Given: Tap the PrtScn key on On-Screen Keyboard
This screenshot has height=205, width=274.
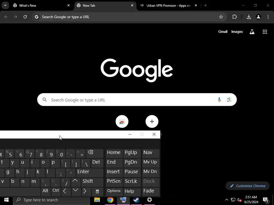Looking at the screenshot, I should point(114,182).
